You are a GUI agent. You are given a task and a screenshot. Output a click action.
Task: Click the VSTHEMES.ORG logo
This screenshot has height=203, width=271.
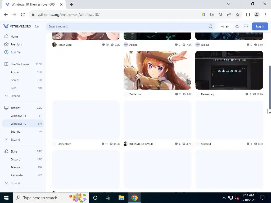point(17,26)
